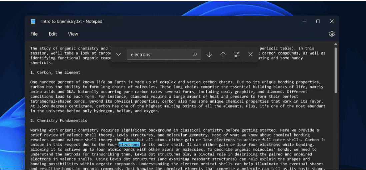Click the highlighted word electrons

(129, 145)
